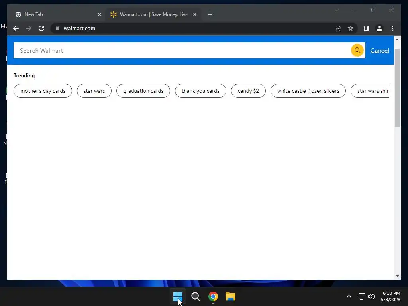This screenshot has width=408, height=306.
Task: Close the Chrome window
Action: (392, 10)
